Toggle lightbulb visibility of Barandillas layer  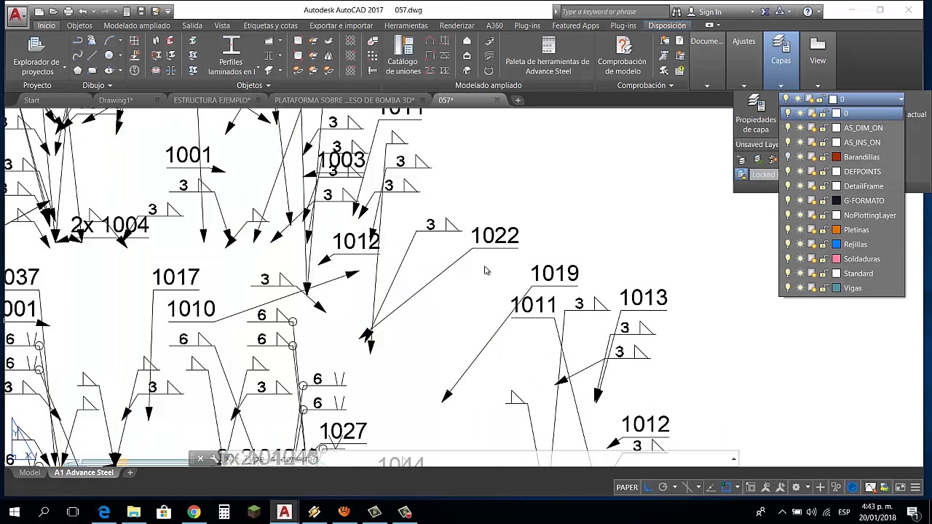787,157
